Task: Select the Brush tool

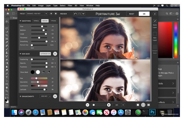Action: [x=7, y=49]
